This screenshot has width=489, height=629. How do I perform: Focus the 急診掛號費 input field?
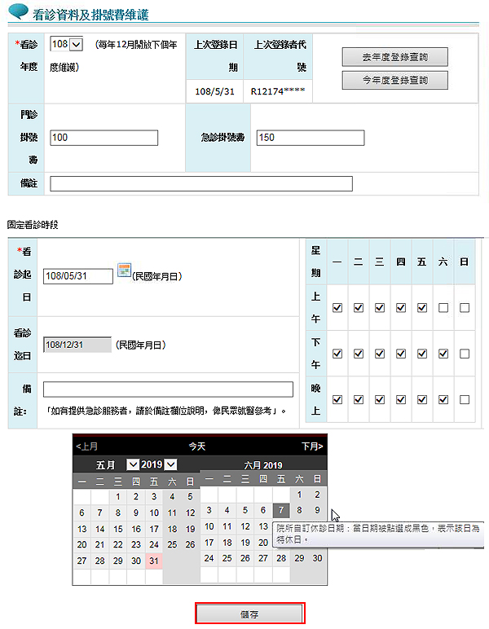[310, 139]
